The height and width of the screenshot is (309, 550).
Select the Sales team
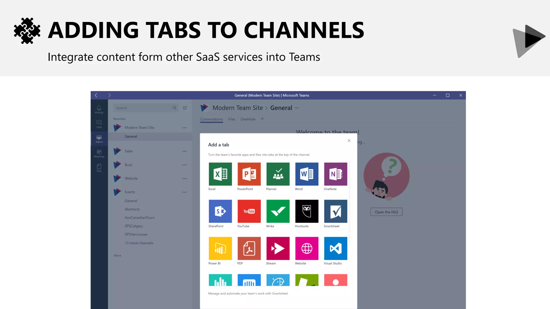(129, 151)
